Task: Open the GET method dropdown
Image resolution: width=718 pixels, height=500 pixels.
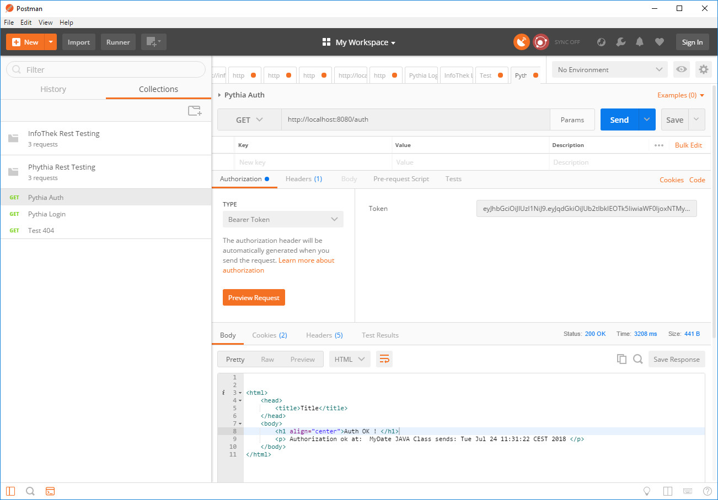Action: (x=249, y=119)
